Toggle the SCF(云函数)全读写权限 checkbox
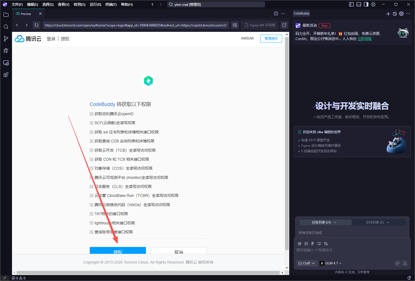Image resolution: width=415 pixels, height=281 pixels. click(x=92, y=123)
